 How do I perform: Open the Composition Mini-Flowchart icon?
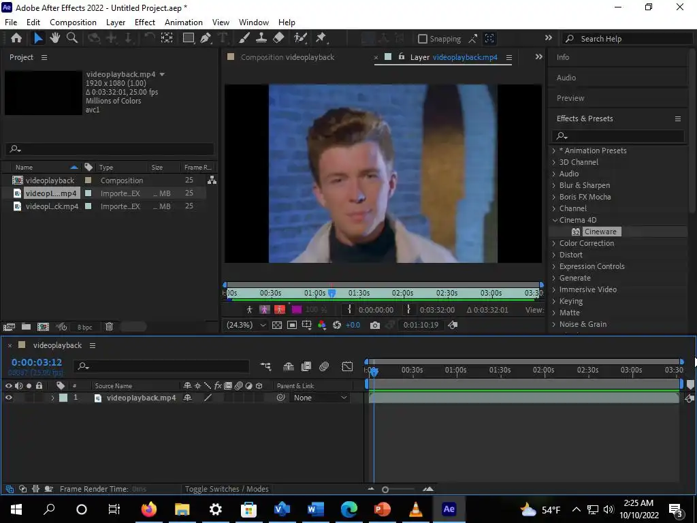coord(266,366)
